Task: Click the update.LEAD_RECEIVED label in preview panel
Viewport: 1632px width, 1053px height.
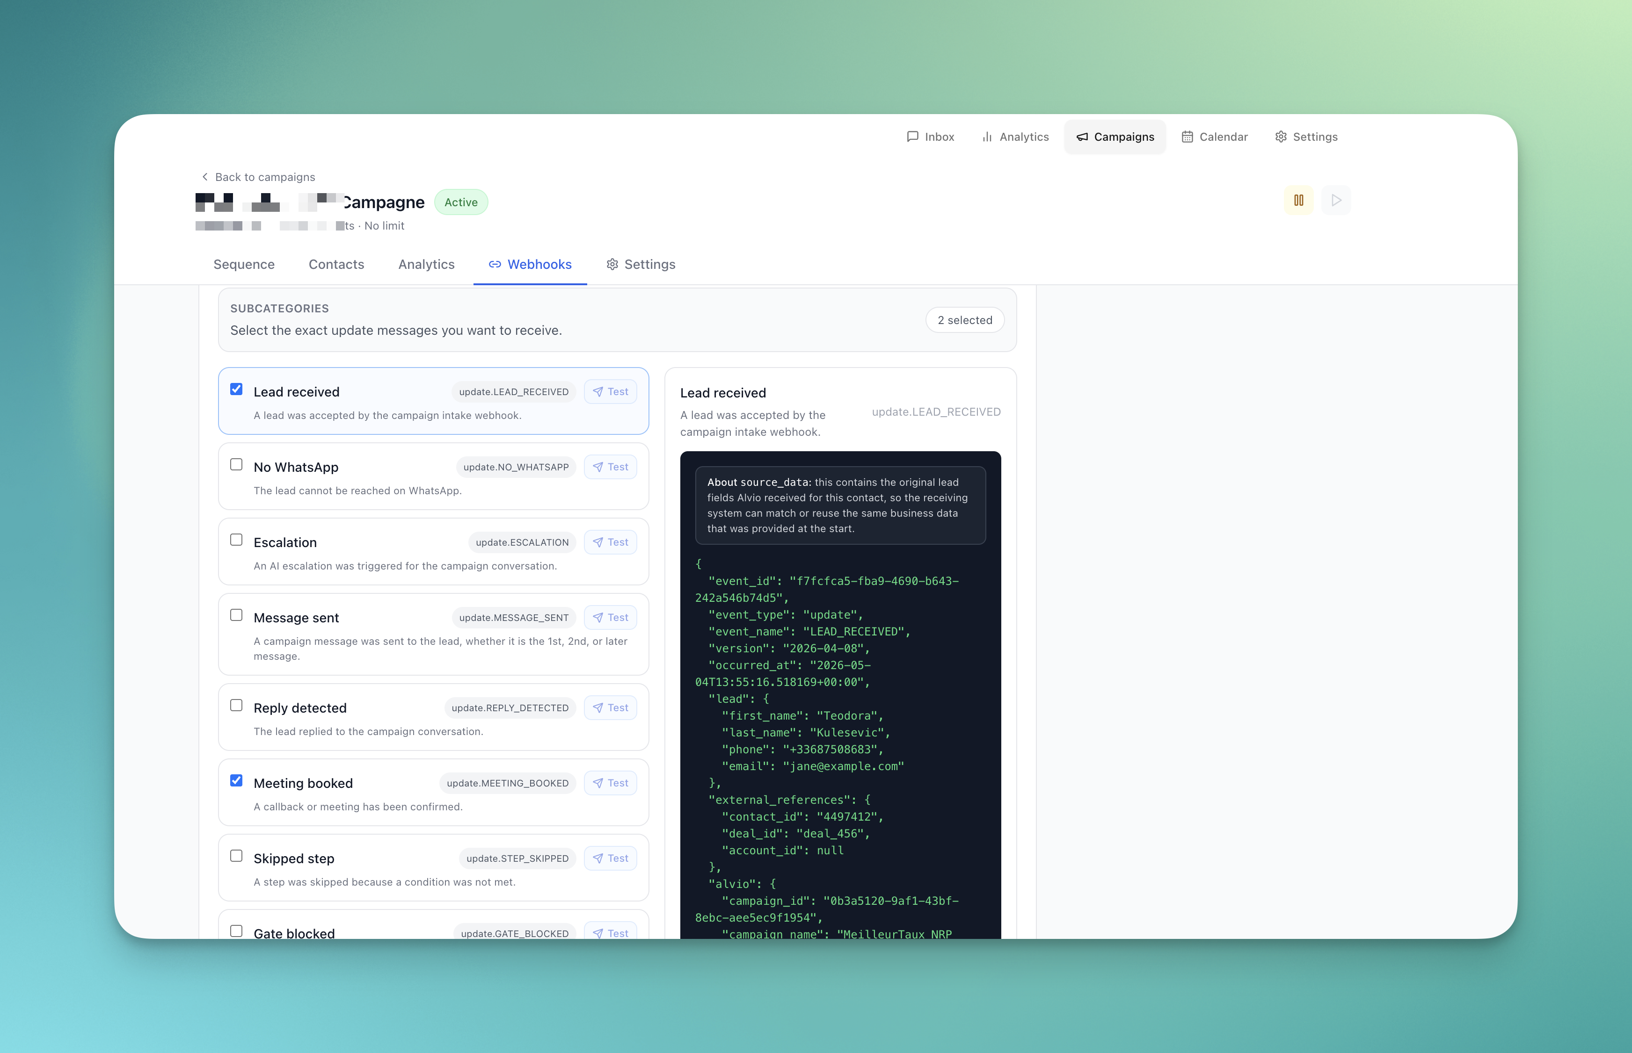Action: [x=936, y=411]
